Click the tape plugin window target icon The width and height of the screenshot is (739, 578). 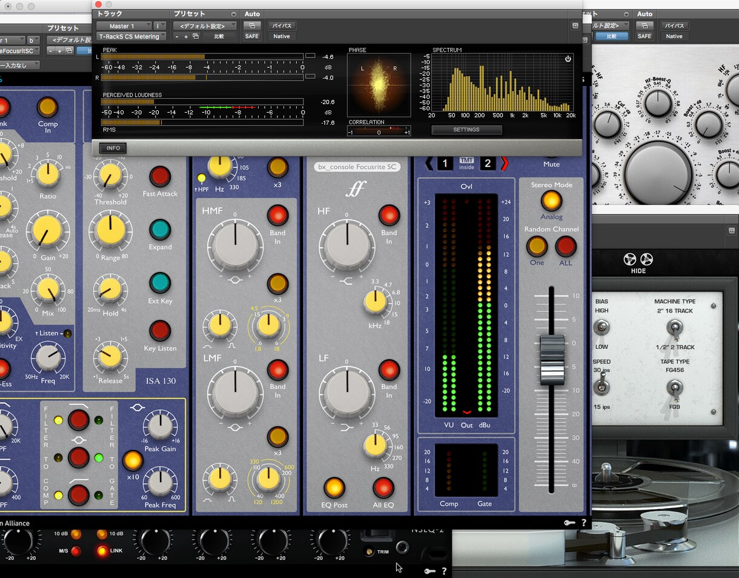[x=732, y=231]
